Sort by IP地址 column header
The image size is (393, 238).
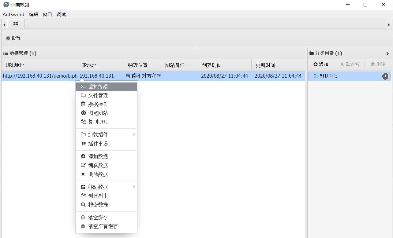(x=101, y=65)
